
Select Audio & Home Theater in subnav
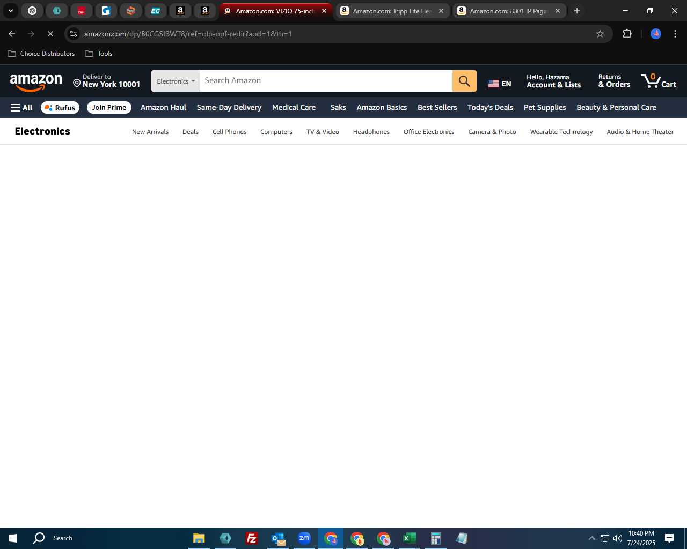(640, 132)
